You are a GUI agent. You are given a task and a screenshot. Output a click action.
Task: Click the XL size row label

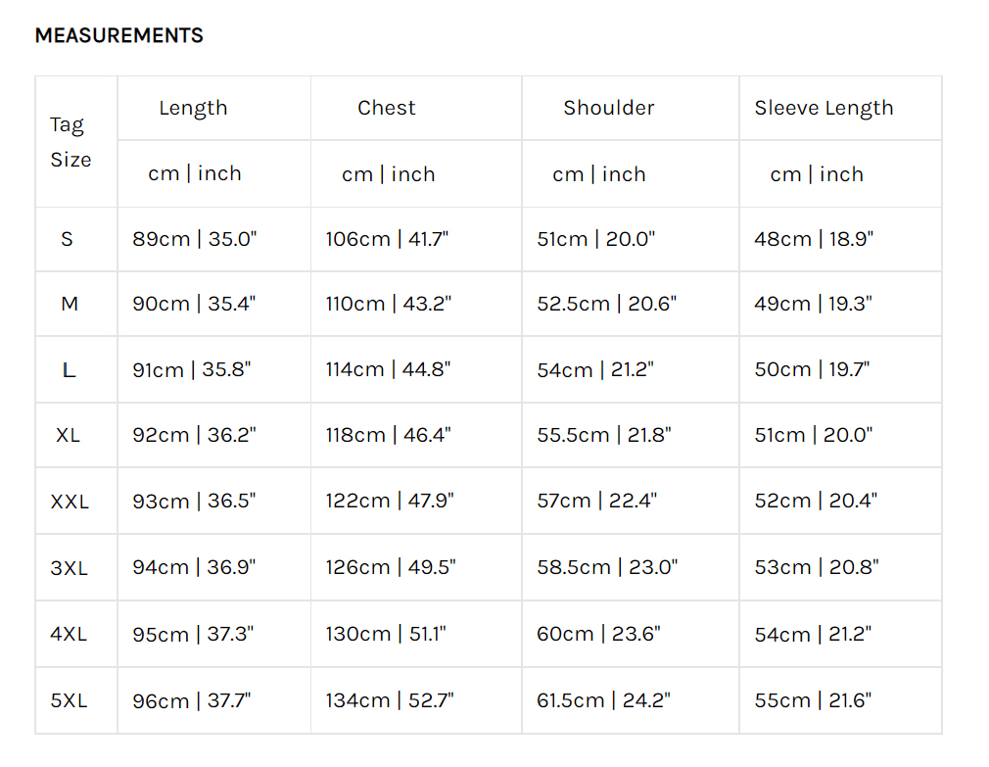[x=68, y=435]
